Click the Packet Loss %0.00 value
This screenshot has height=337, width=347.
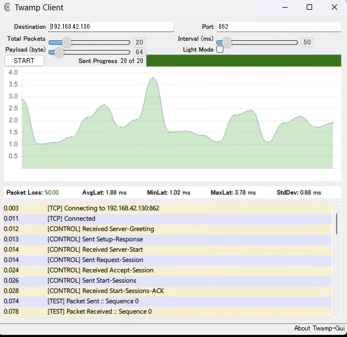coord(52,192)
